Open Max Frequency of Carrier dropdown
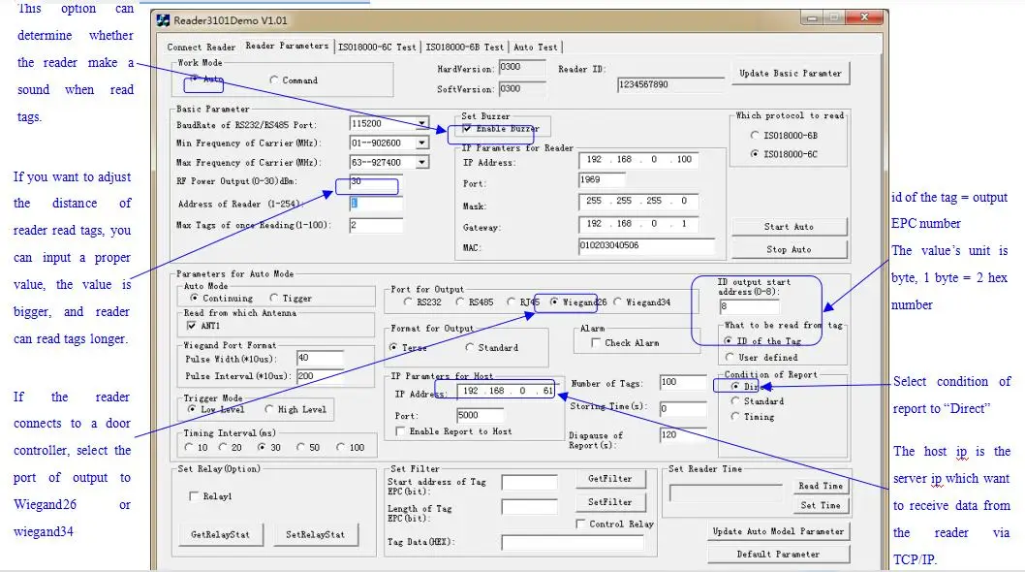Screen dimensions: 1025x572 click(421, 162)
